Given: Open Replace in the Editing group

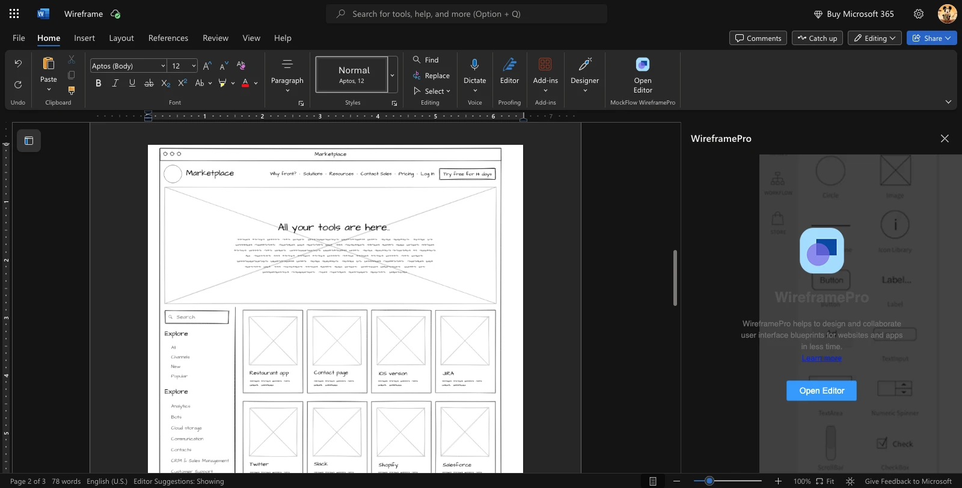Looking at the screenshot, I should tap(431, 76).
